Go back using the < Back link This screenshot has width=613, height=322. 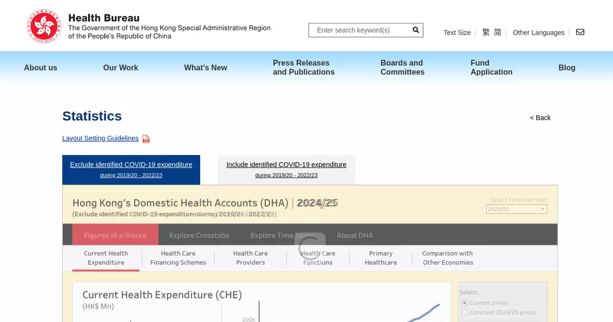tap(540, 118)
